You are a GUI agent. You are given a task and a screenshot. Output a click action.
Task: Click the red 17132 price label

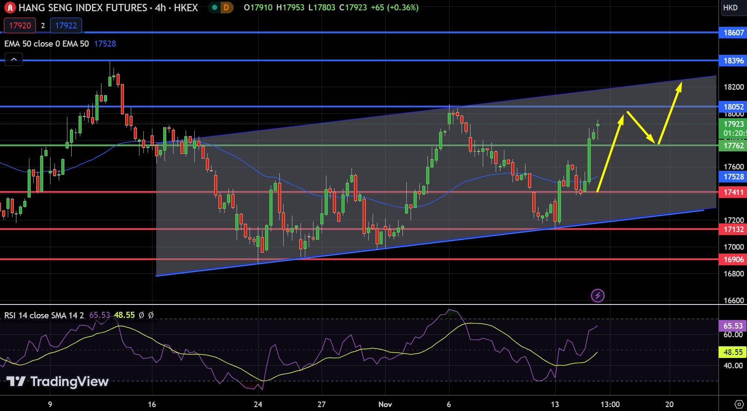pos(733,229)
